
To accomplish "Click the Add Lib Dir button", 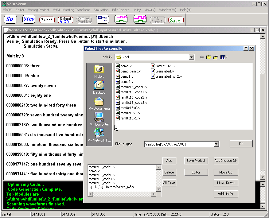I will pos(226,194).
